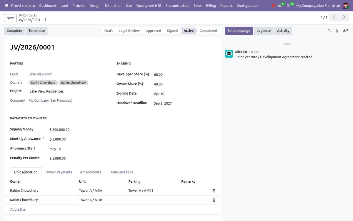Set status to Draft
353x221 pixels.
click(x=109, y=31)
